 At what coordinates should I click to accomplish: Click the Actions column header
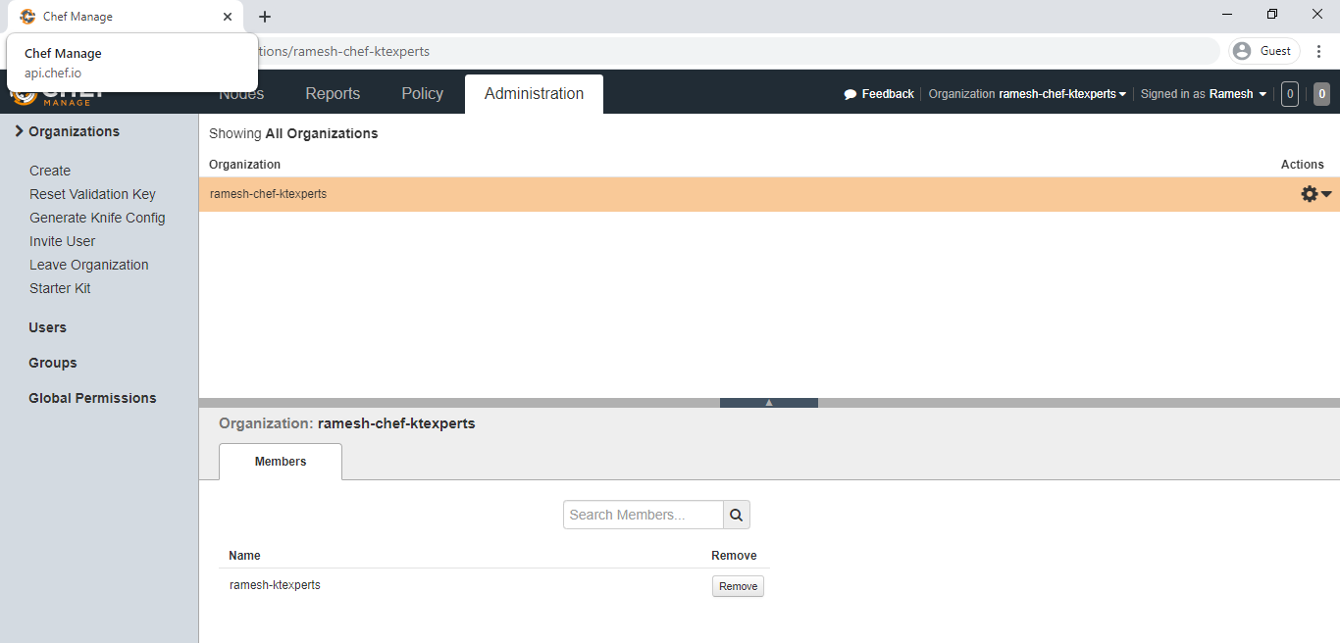coord(1303,165)
